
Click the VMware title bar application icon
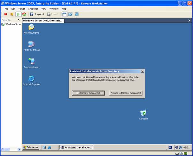point(3,3)
